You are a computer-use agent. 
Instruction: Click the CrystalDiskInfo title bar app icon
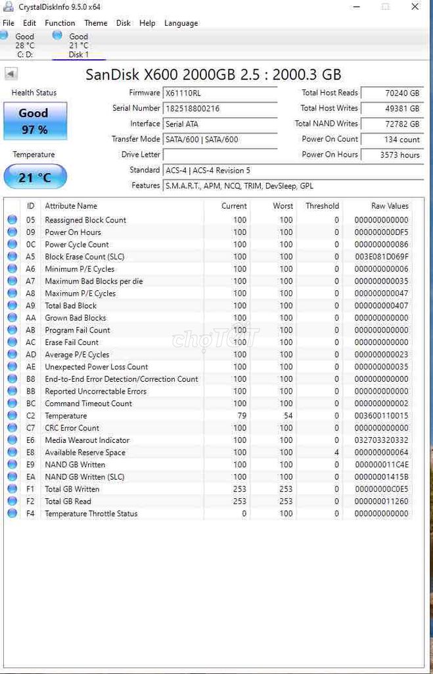tap(8, 6)
